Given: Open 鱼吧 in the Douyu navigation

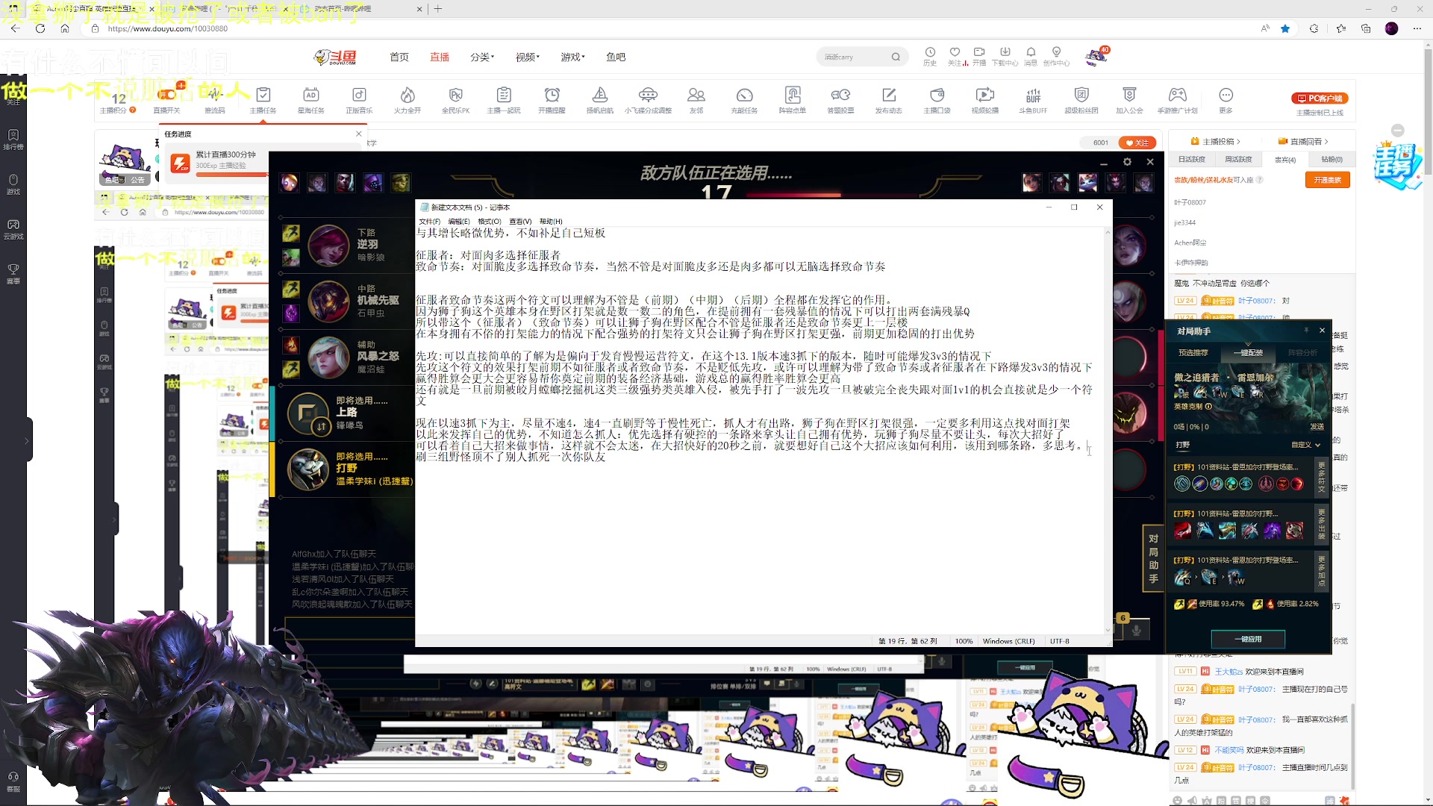Looking at the screenshot, I should click(616, 57).
